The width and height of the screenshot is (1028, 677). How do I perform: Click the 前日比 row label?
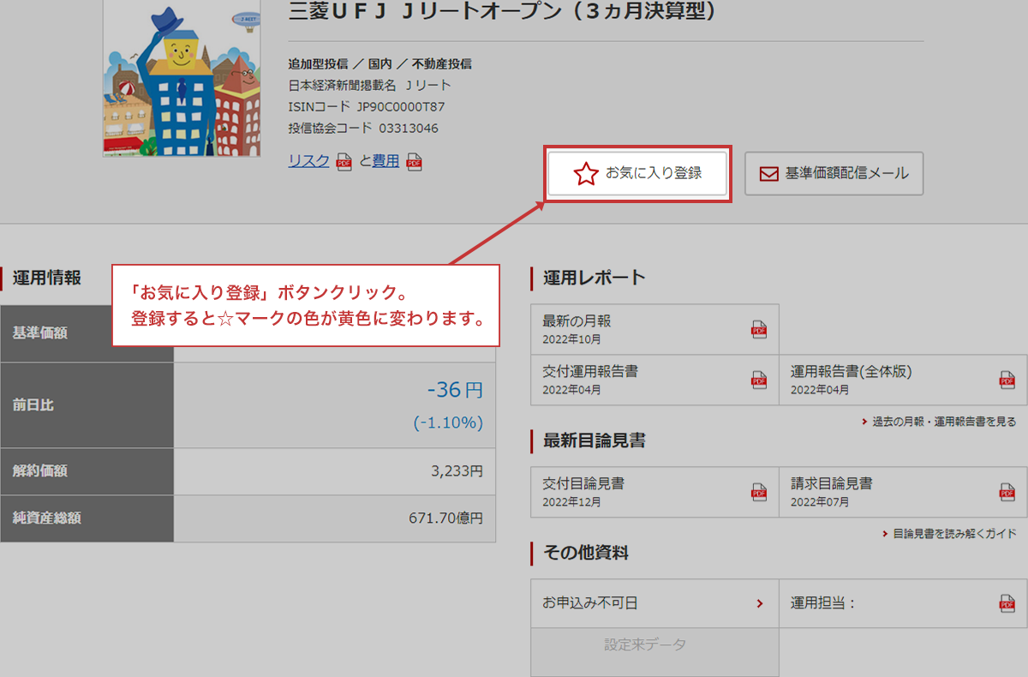pos(33,405)
